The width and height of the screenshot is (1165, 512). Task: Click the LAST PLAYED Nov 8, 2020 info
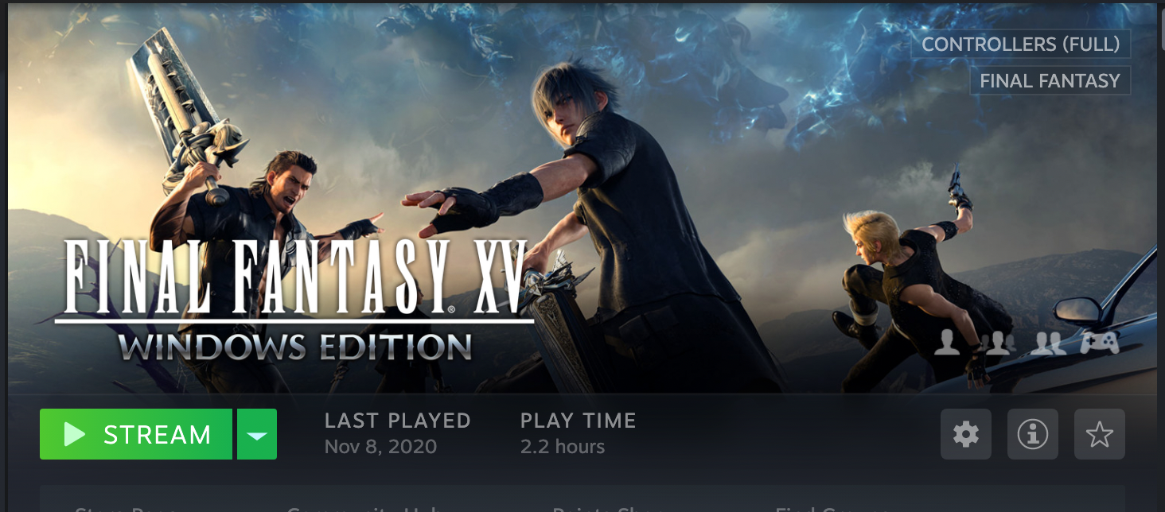[397, 433]
